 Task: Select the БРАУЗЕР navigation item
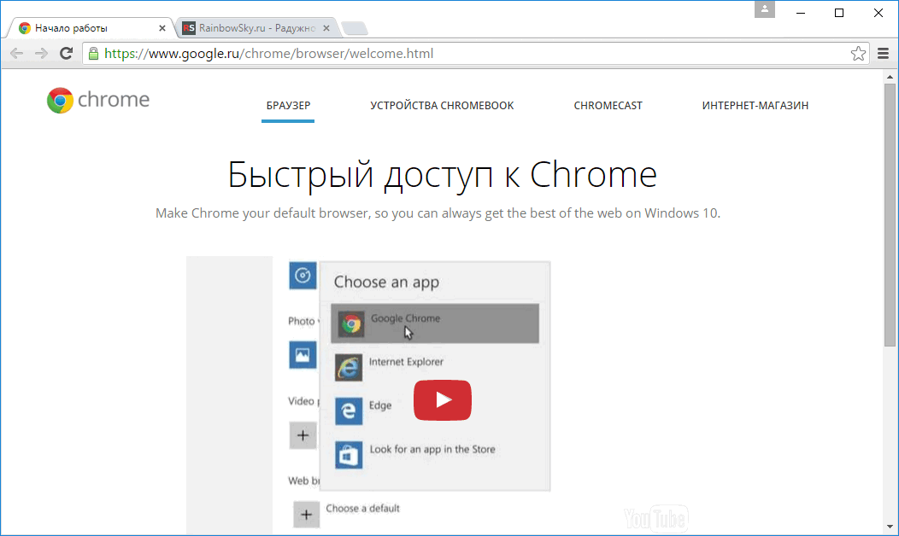tap(288, 105)
